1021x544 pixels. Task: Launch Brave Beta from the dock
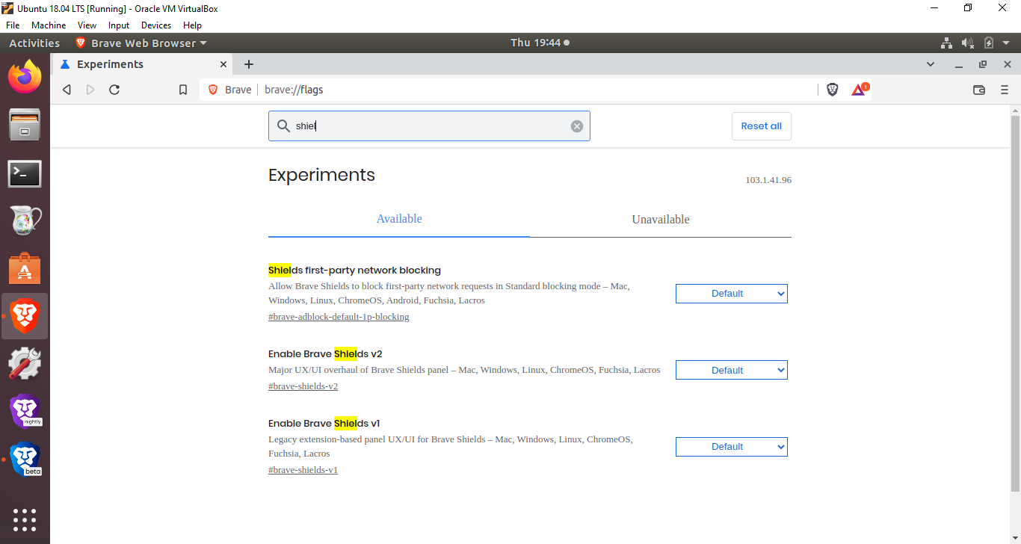point(25,460)
